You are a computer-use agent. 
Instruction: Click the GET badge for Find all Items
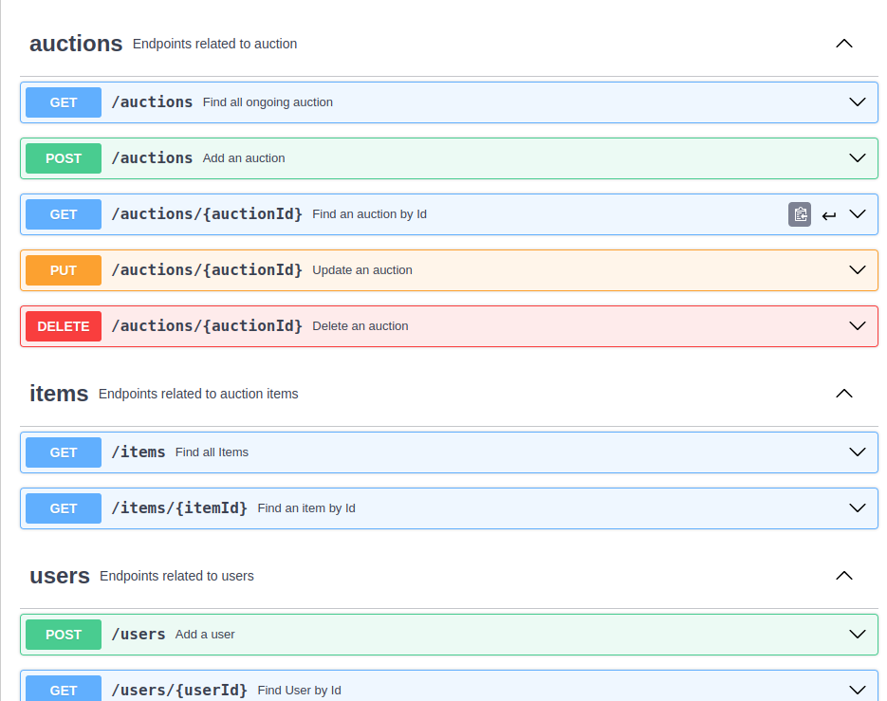click(64, 452)
